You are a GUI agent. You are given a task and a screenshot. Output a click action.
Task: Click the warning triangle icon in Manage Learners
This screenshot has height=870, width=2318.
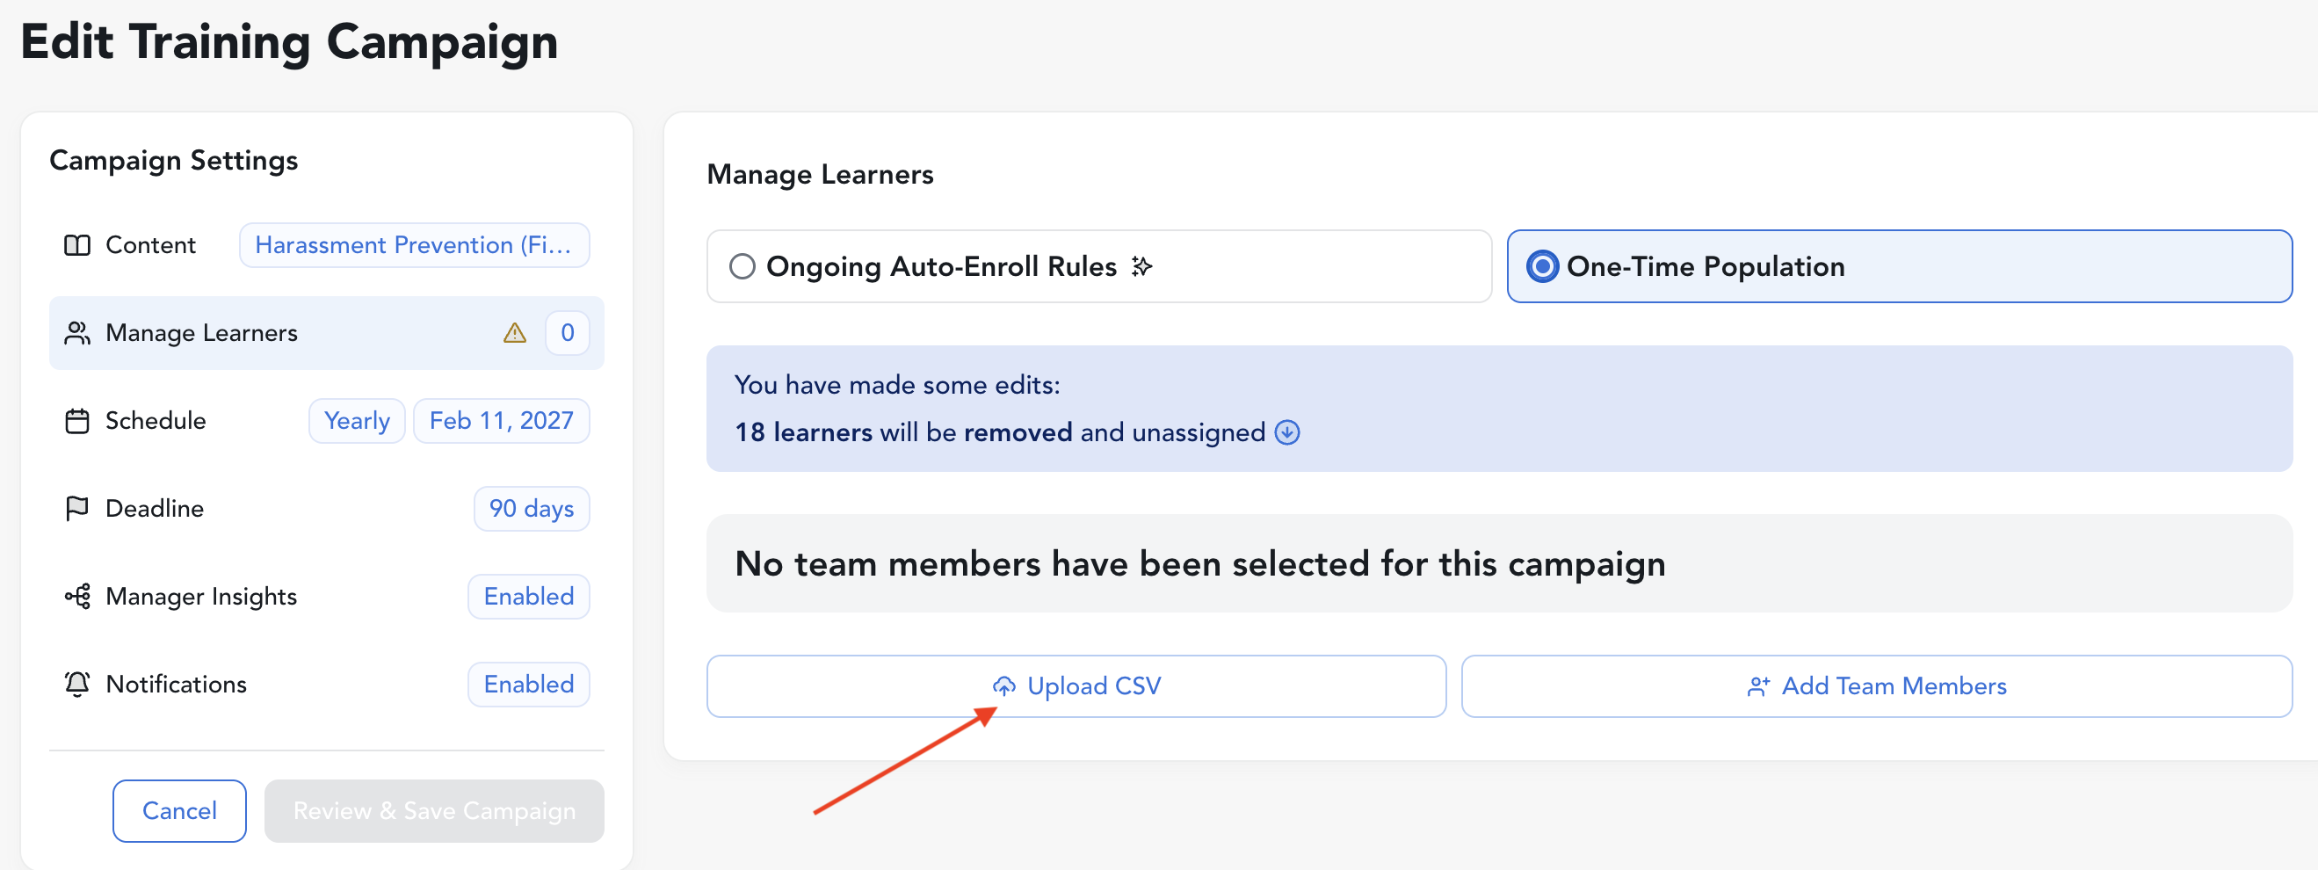(x=515, y=333)
